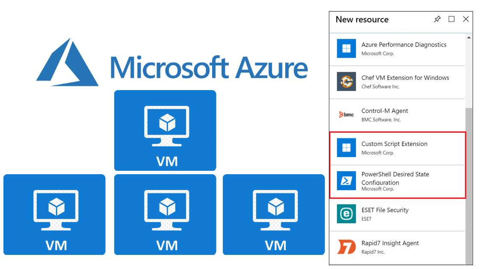Viewport: 485px width, 269px height.
Task: Click the gray scrollbar thumb in New resource
Action: click(x=469, y=184)
